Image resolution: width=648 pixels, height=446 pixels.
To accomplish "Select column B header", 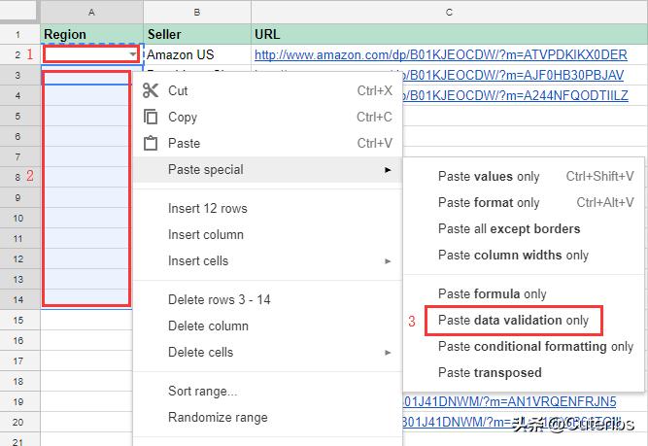I will pos(197,12).
